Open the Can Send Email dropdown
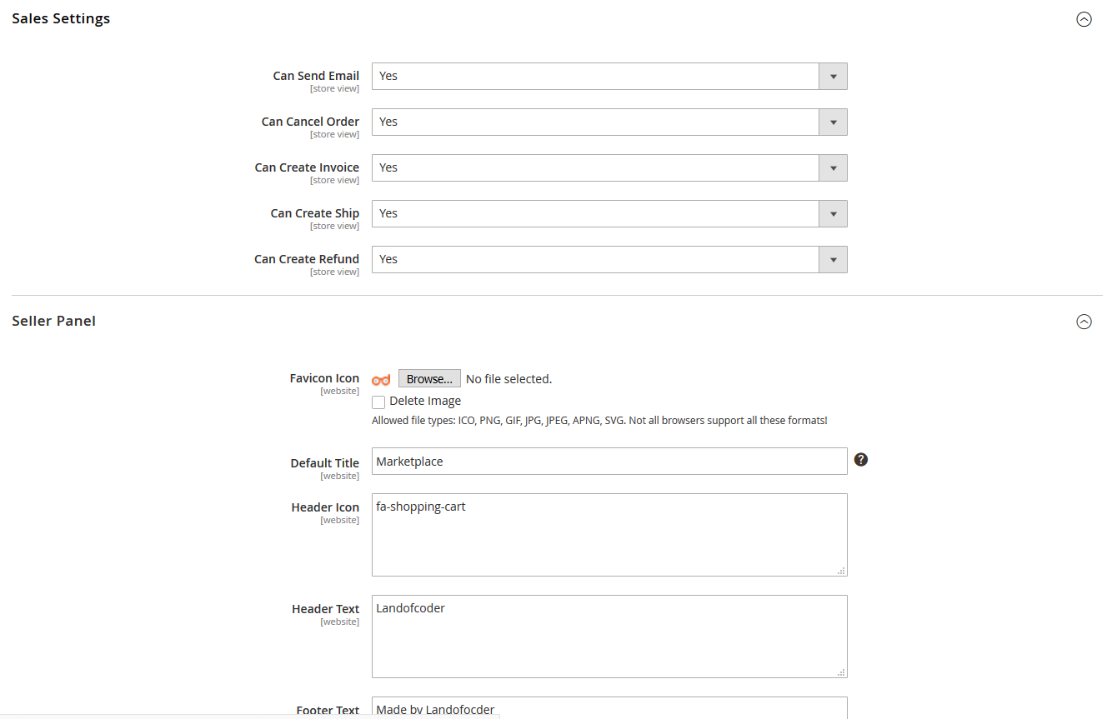Viewport: 1112px width, 719px height. [x=609, y=76]
